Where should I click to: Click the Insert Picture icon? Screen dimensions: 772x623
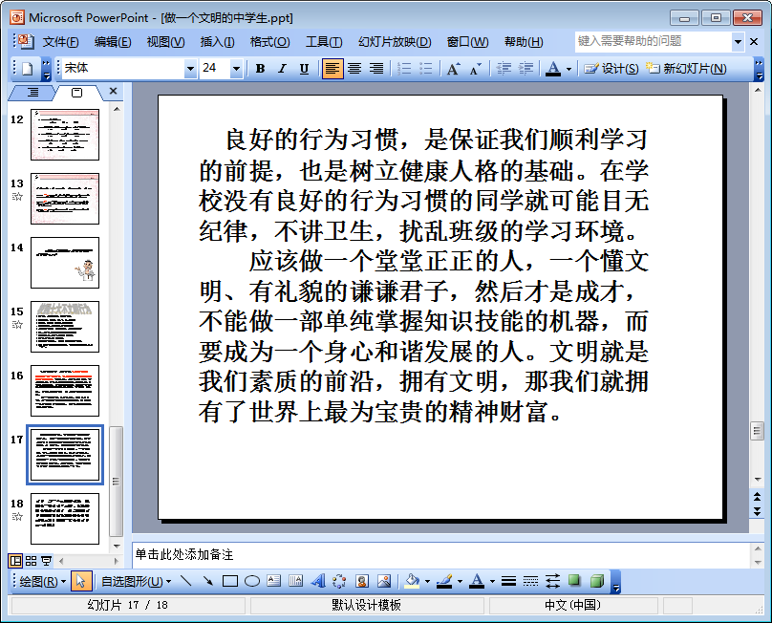tap(384, 581)
